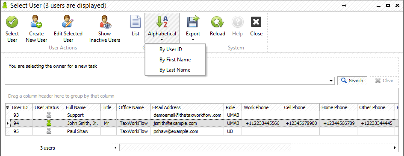Choose By User ID sorting

pos(175,49)
